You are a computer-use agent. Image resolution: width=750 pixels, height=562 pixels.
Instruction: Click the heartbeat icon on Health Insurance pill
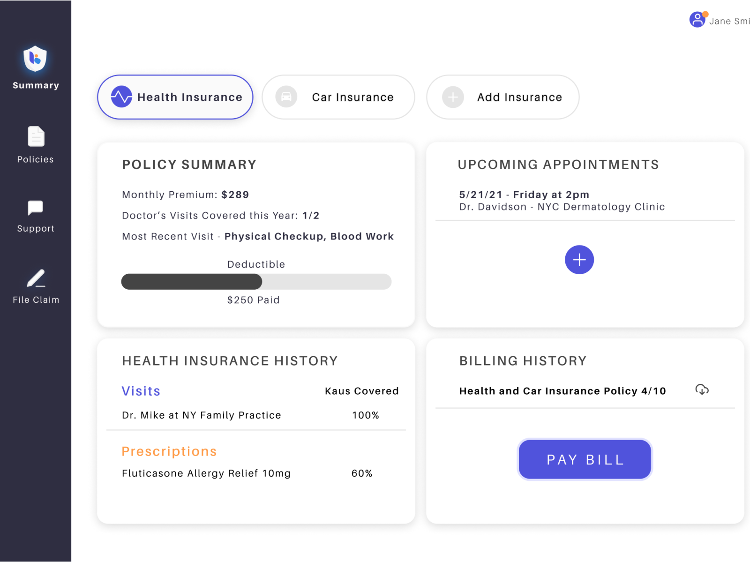[121, 97]
